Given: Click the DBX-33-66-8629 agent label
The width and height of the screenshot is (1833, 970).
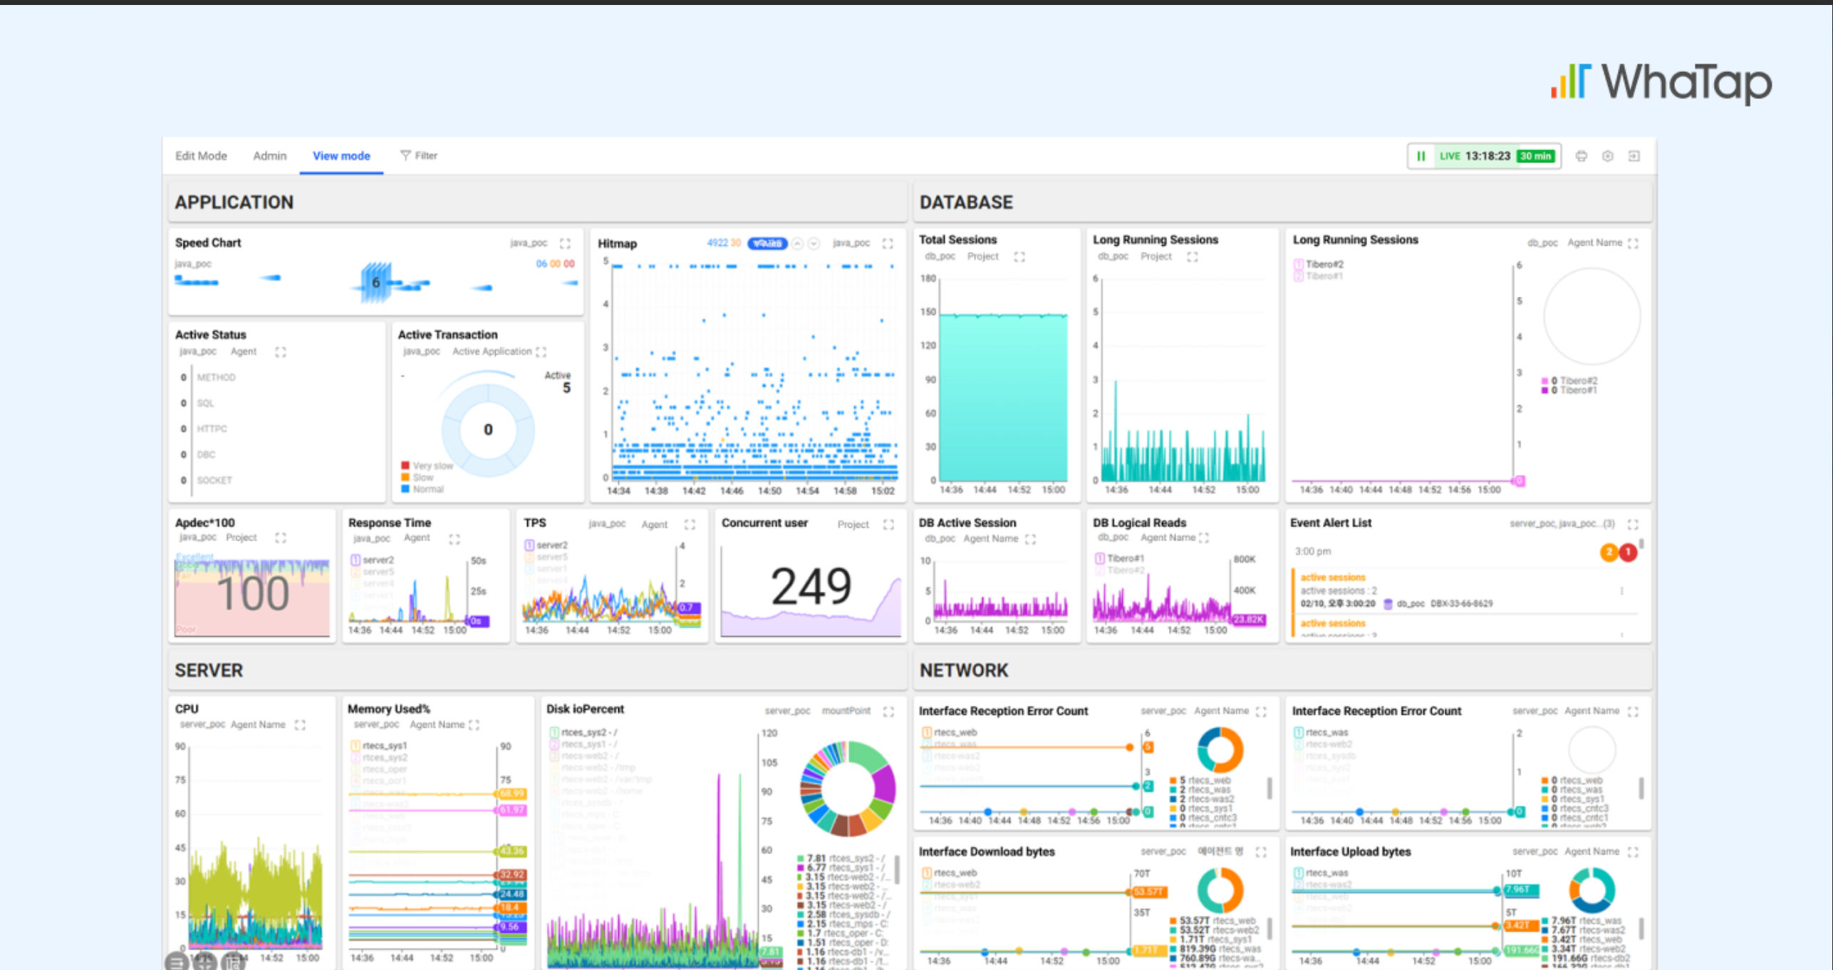Looking at the screenshot, I should click(1461, 604).
